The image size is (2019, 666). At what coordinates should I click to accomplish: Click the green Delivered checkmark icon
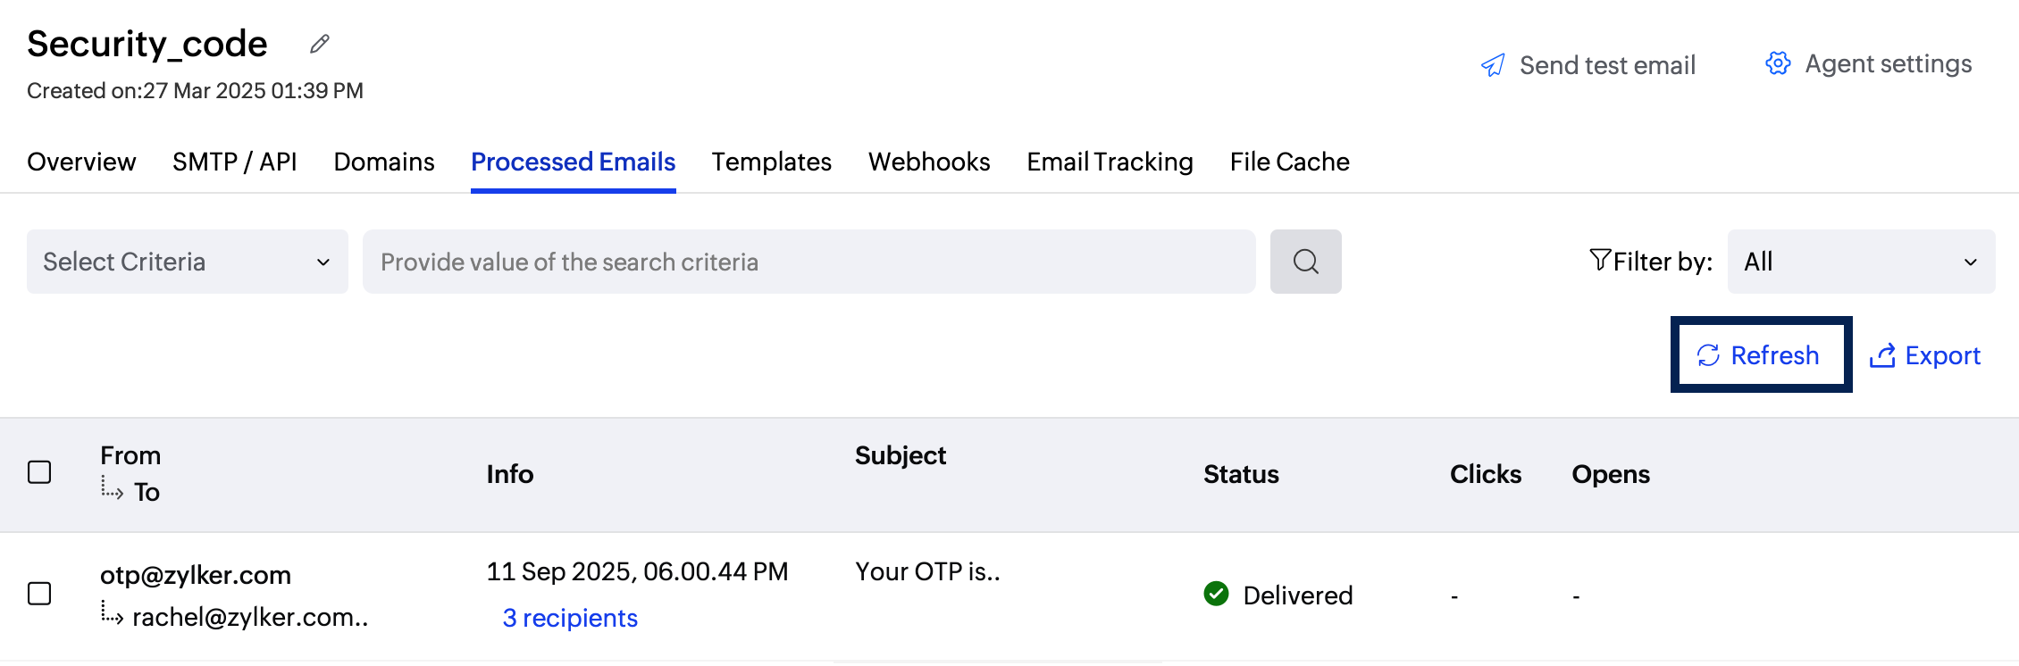(x=1216, y=594)
